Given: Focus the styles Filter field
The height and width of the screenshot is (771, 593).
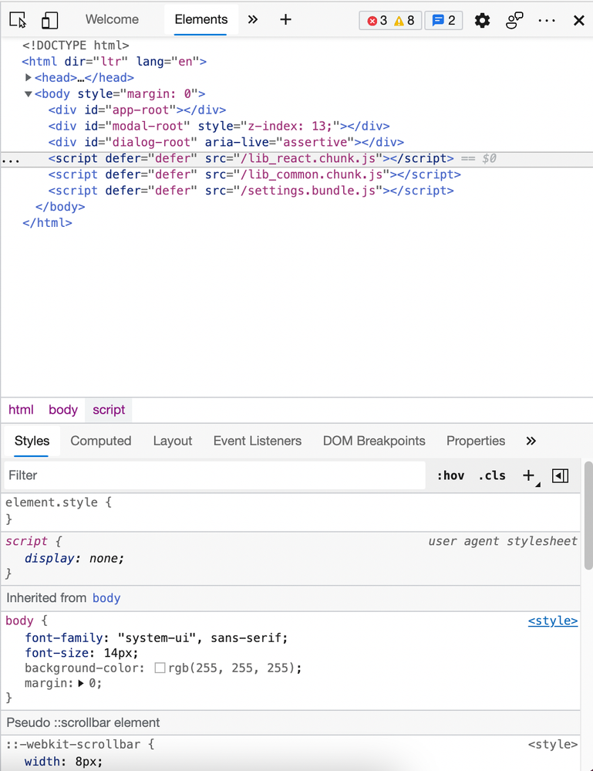Looking at the screenshot, I should pyautogui.click(x=214, y=475).
